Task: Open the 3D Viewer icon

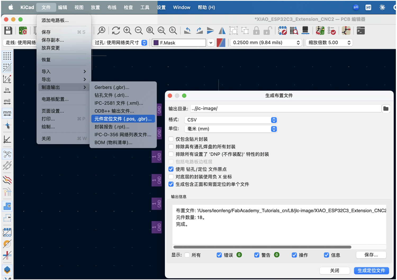Action: coord(305,31)
